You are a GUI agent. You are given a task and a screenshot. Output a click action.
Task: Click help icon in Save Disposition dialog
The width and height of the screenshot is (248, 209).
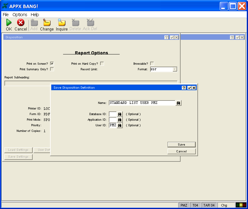click(x=184, y=88)
